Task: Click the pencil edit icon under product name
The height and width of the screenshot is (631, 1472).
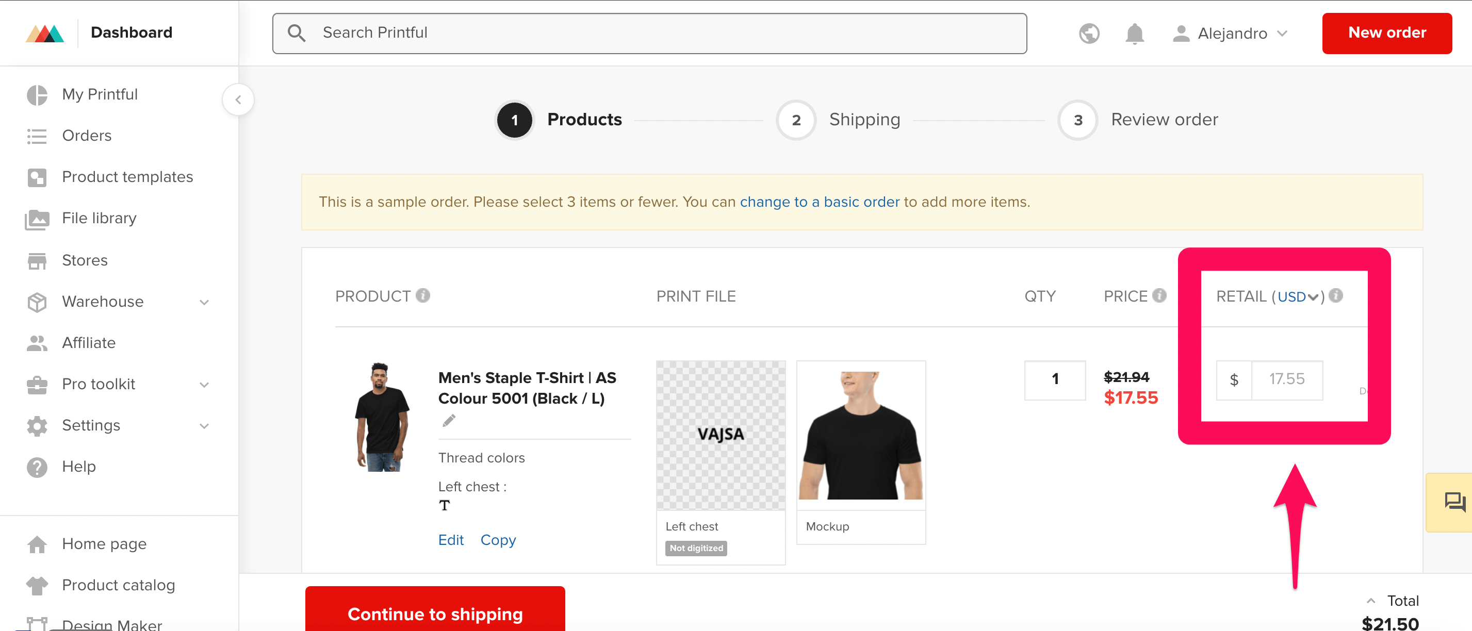Action: pyautogui.click(x=449, y=421)
